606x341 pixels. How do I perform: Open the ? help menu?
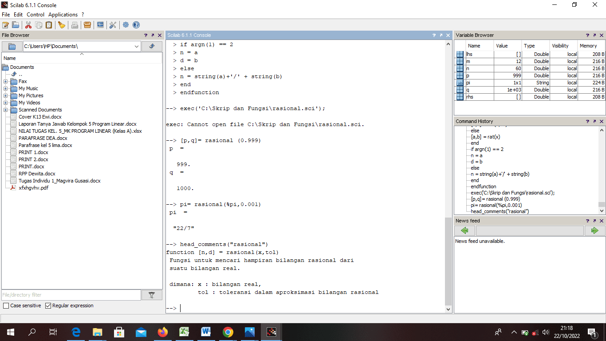pos(83,15)
